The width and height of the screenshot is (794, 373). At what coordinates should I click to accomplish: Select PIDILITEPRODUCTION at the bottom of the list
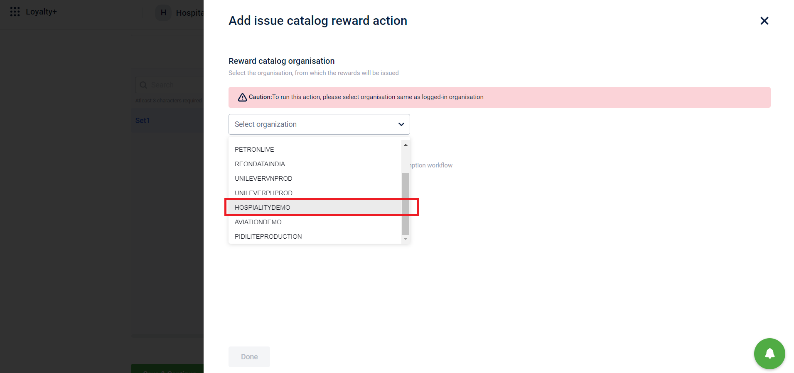tap(268, 236)
